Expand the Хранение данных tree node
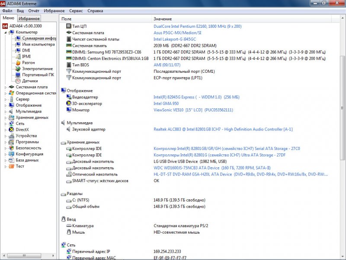Screen dimensions: 346x260 pos(6,117)
